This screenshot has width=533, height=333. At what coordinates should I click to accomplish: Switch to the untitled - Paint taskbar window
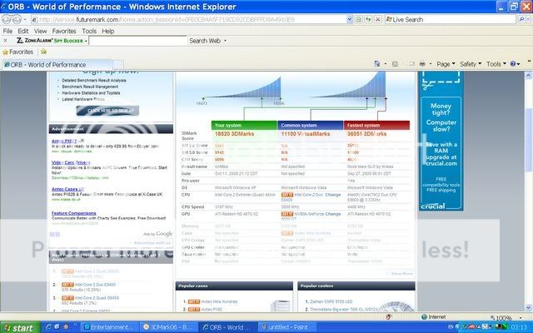tap(286, 327)
